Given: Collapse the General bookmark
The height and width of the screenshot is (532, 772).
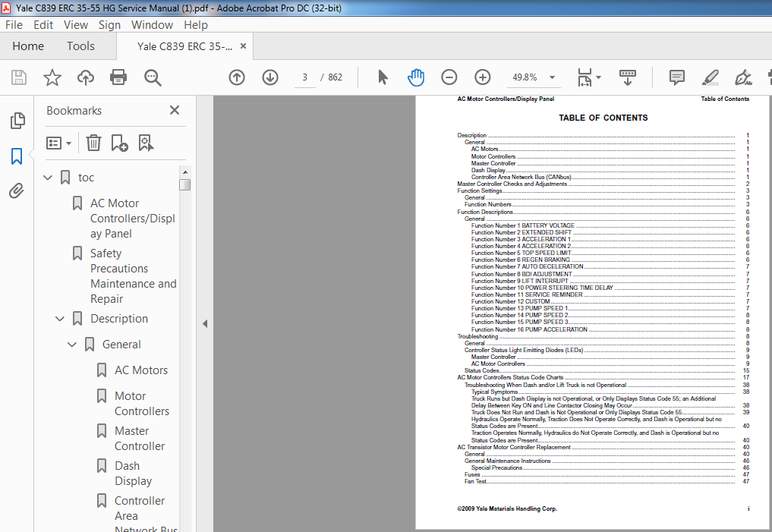Looking at the screenshot, I should pyautogui.click(x=72, y=345).
